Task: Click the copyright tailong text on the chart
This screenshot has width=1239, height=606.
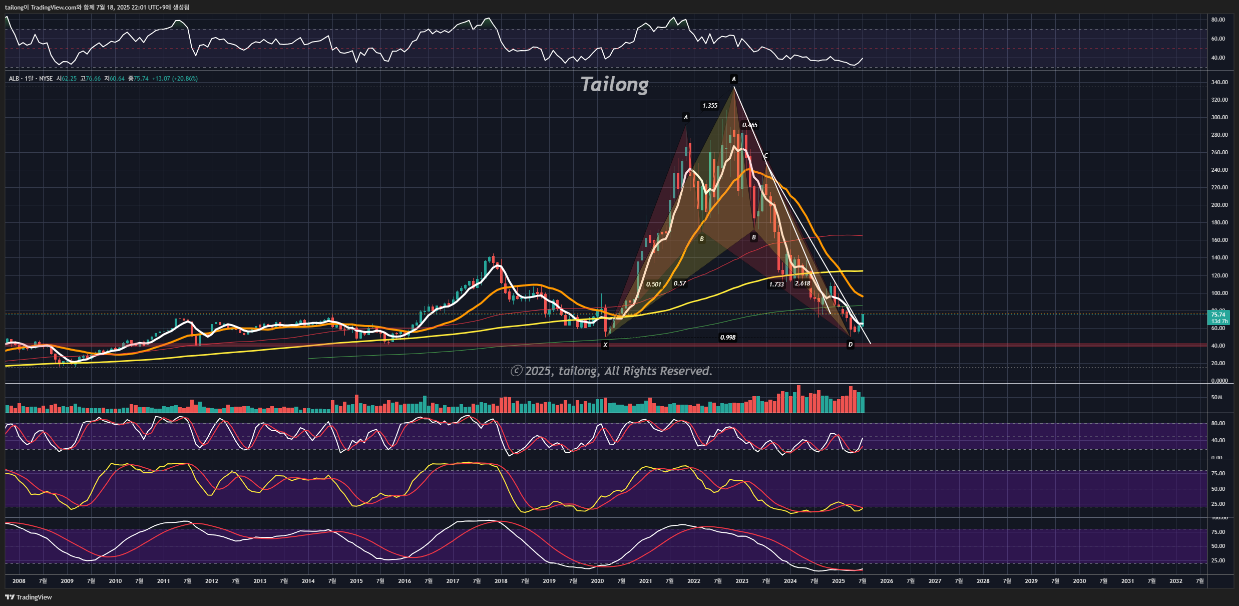Action: pyautogui.click(x=611, y=371)
